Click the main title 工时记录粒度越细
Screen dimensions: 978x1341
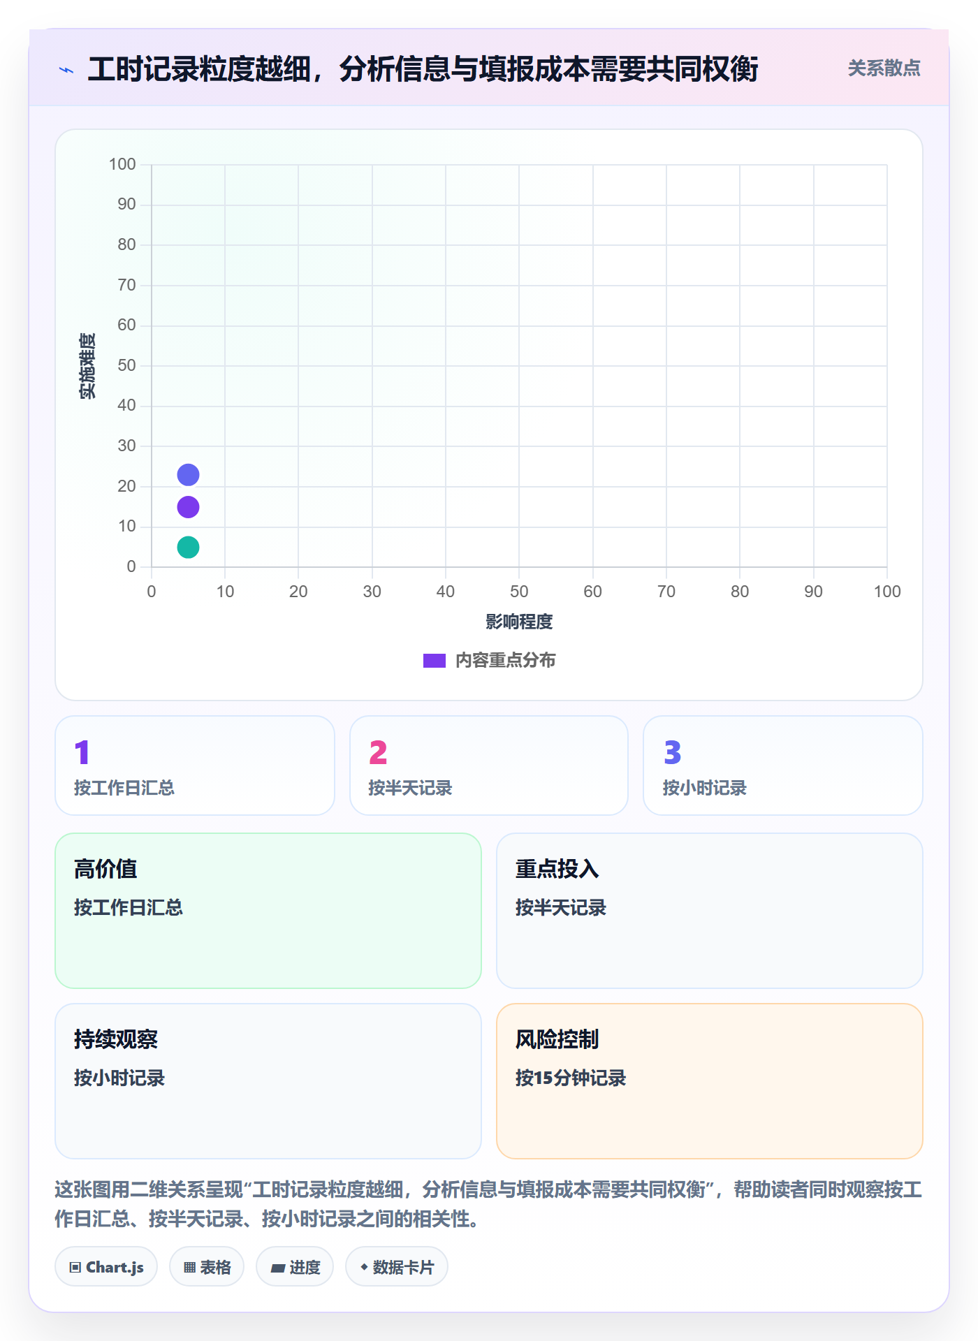click(423, 69)
